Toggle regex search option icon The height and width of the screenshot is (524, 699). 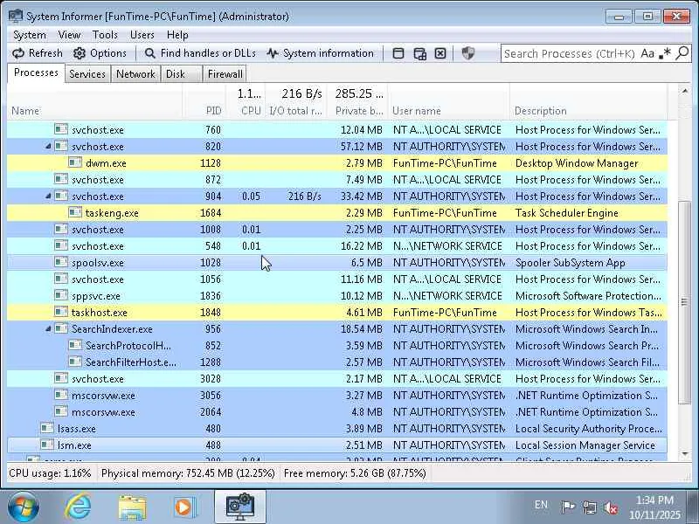point(665,53)
